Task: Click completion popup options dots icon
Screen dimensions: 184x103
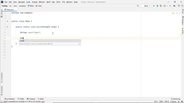Action: pyautogui.click(x=79, y=44)
